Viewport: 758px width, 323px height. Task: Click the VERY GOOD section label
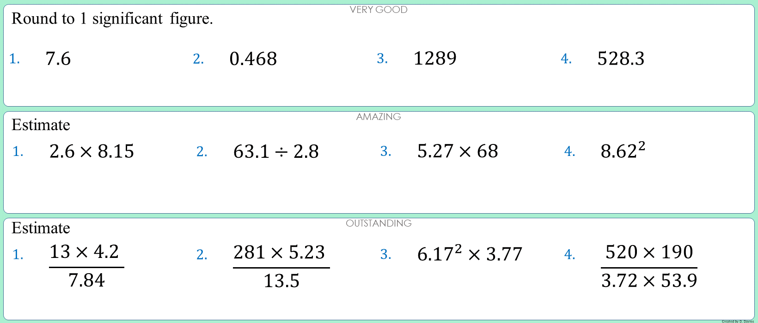pyautogui.click(x=379, y=10)
